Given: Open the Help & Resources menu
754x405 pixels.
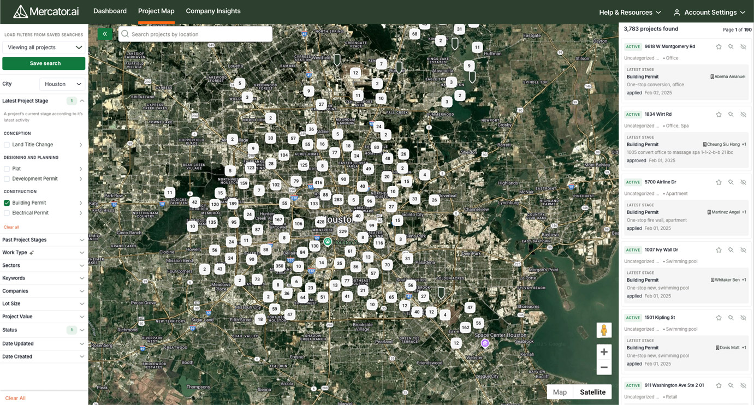Looking at the screenshot, I should click(x=630, y=12).
